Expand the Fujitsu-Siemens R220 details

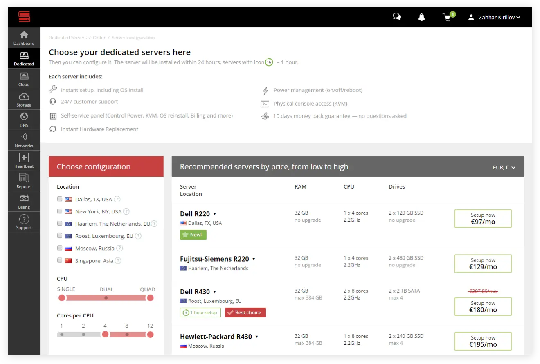pyautogui.click(x=254, y=259)
